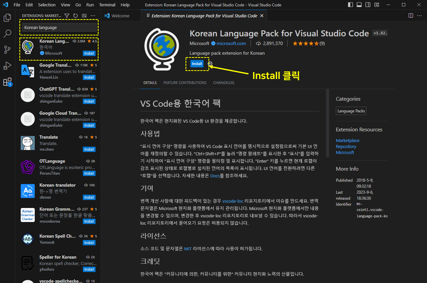This screenshot has height=283, width=427.
Task: Toggle panel layout icon
Action: [x=359, y=5]
